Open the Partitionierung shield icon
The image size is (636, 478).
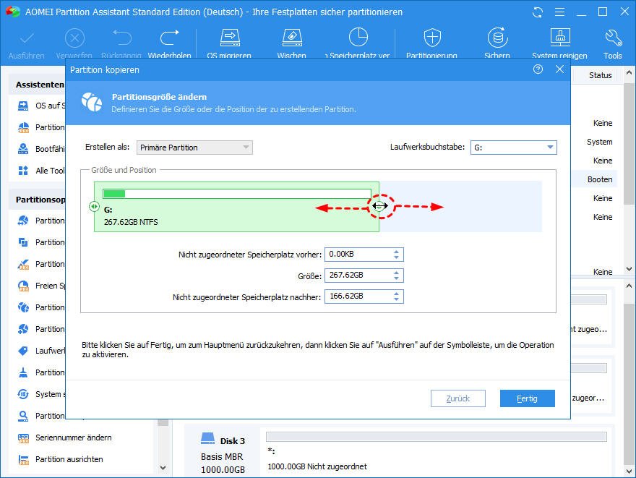tap(432, 38)
